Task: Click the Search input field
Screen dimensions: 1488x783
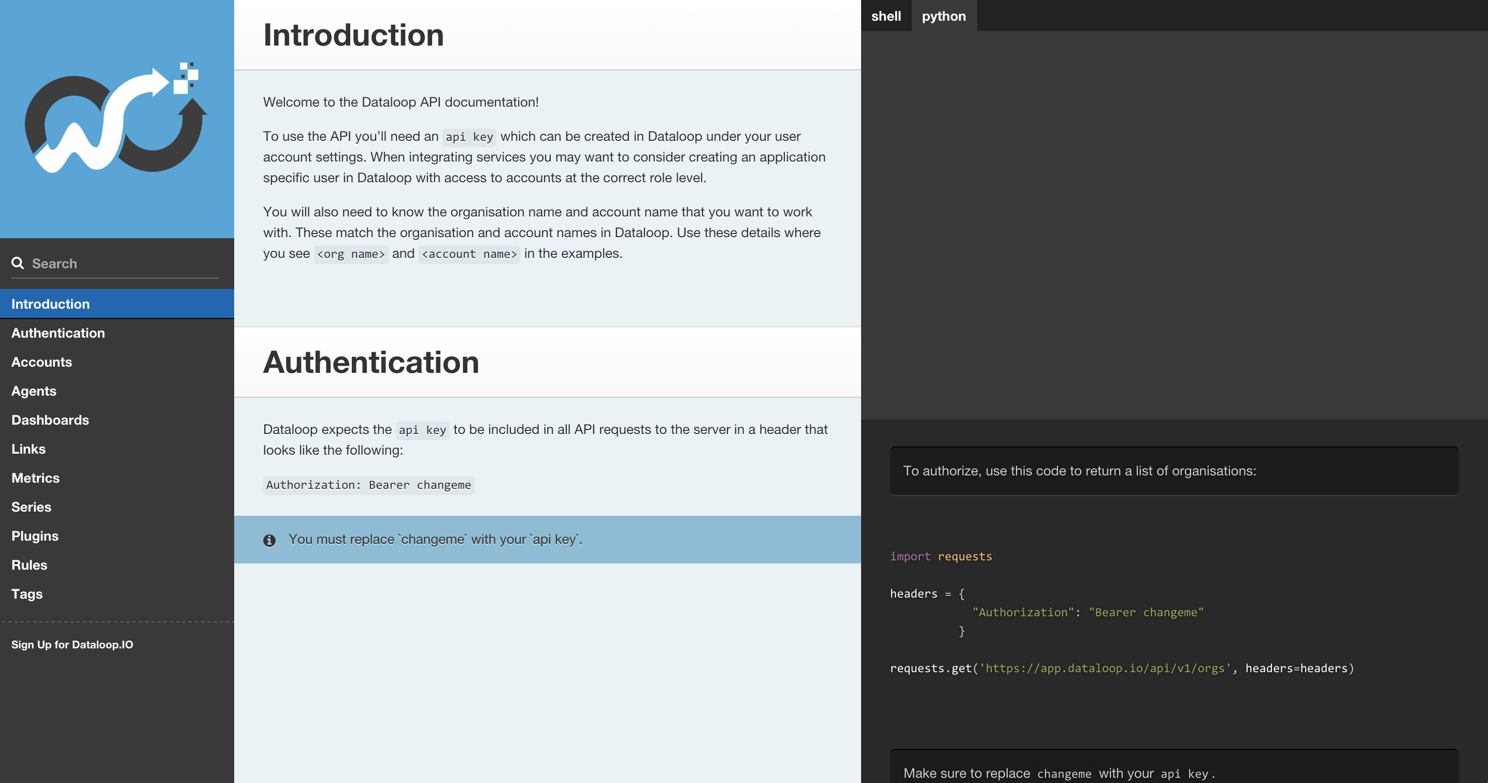Action: pyautogui.click(x=117, y=263)
